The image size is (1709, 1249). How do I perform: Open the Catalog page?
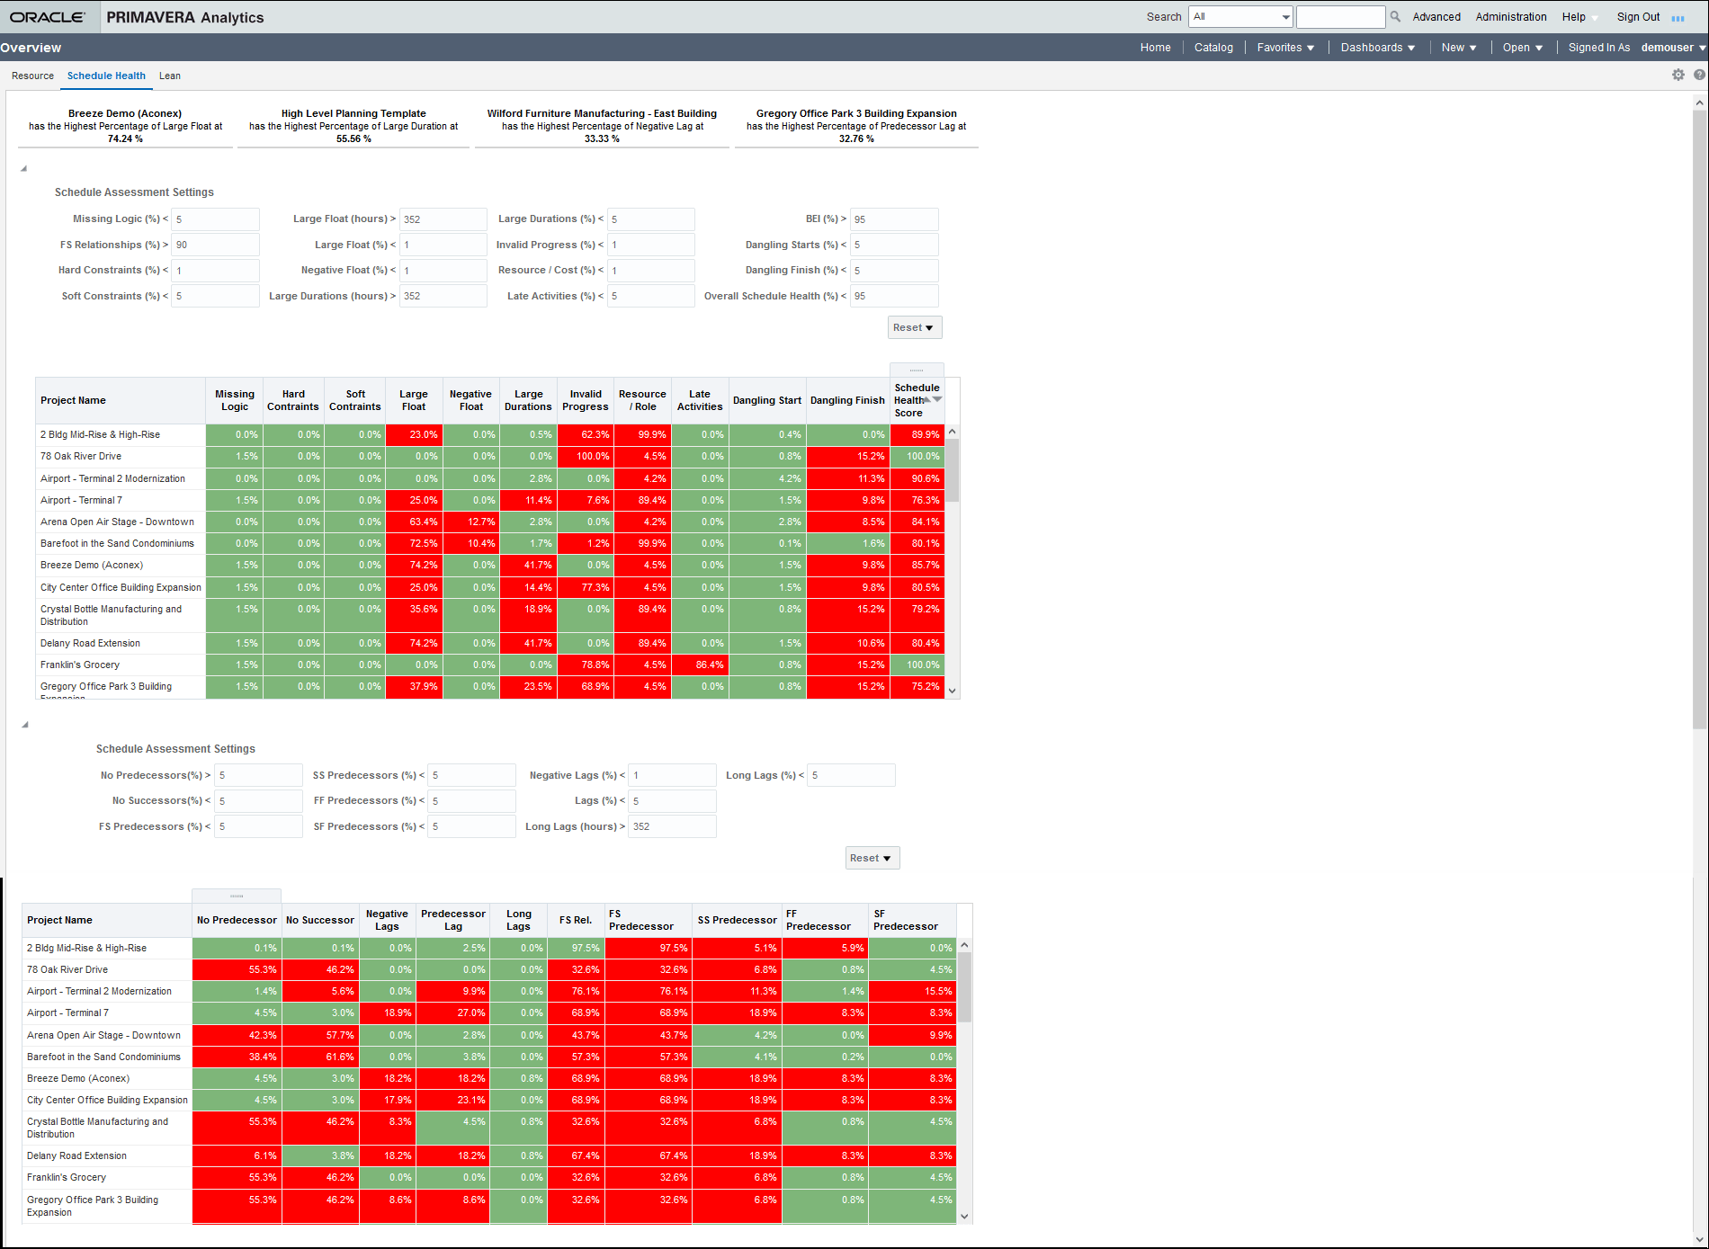1213,47
